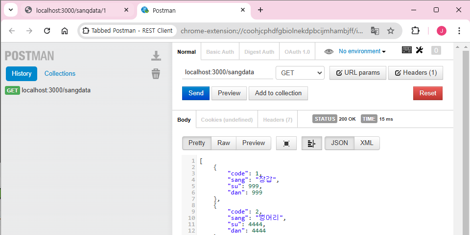Open the No environment dropdown
The width and height of the screenshot is (470, 235).
click(x=362, y=51)
